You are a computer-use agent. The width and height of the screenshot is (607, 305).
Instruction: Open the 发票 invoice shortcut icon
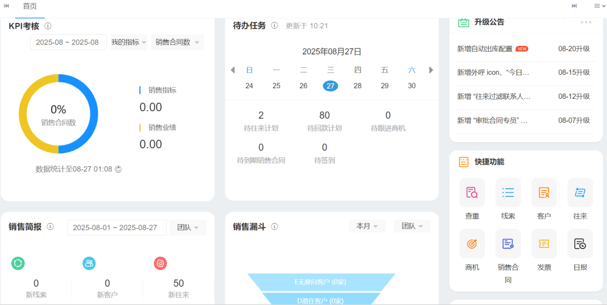click(x=544, y=244)
